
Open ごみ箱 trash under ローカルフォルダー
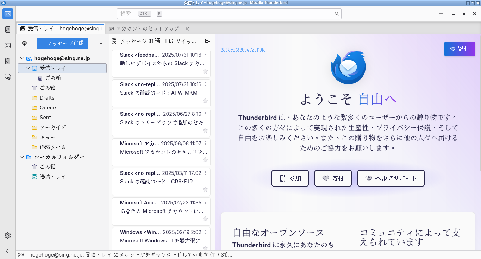click(x=62, y=167)
